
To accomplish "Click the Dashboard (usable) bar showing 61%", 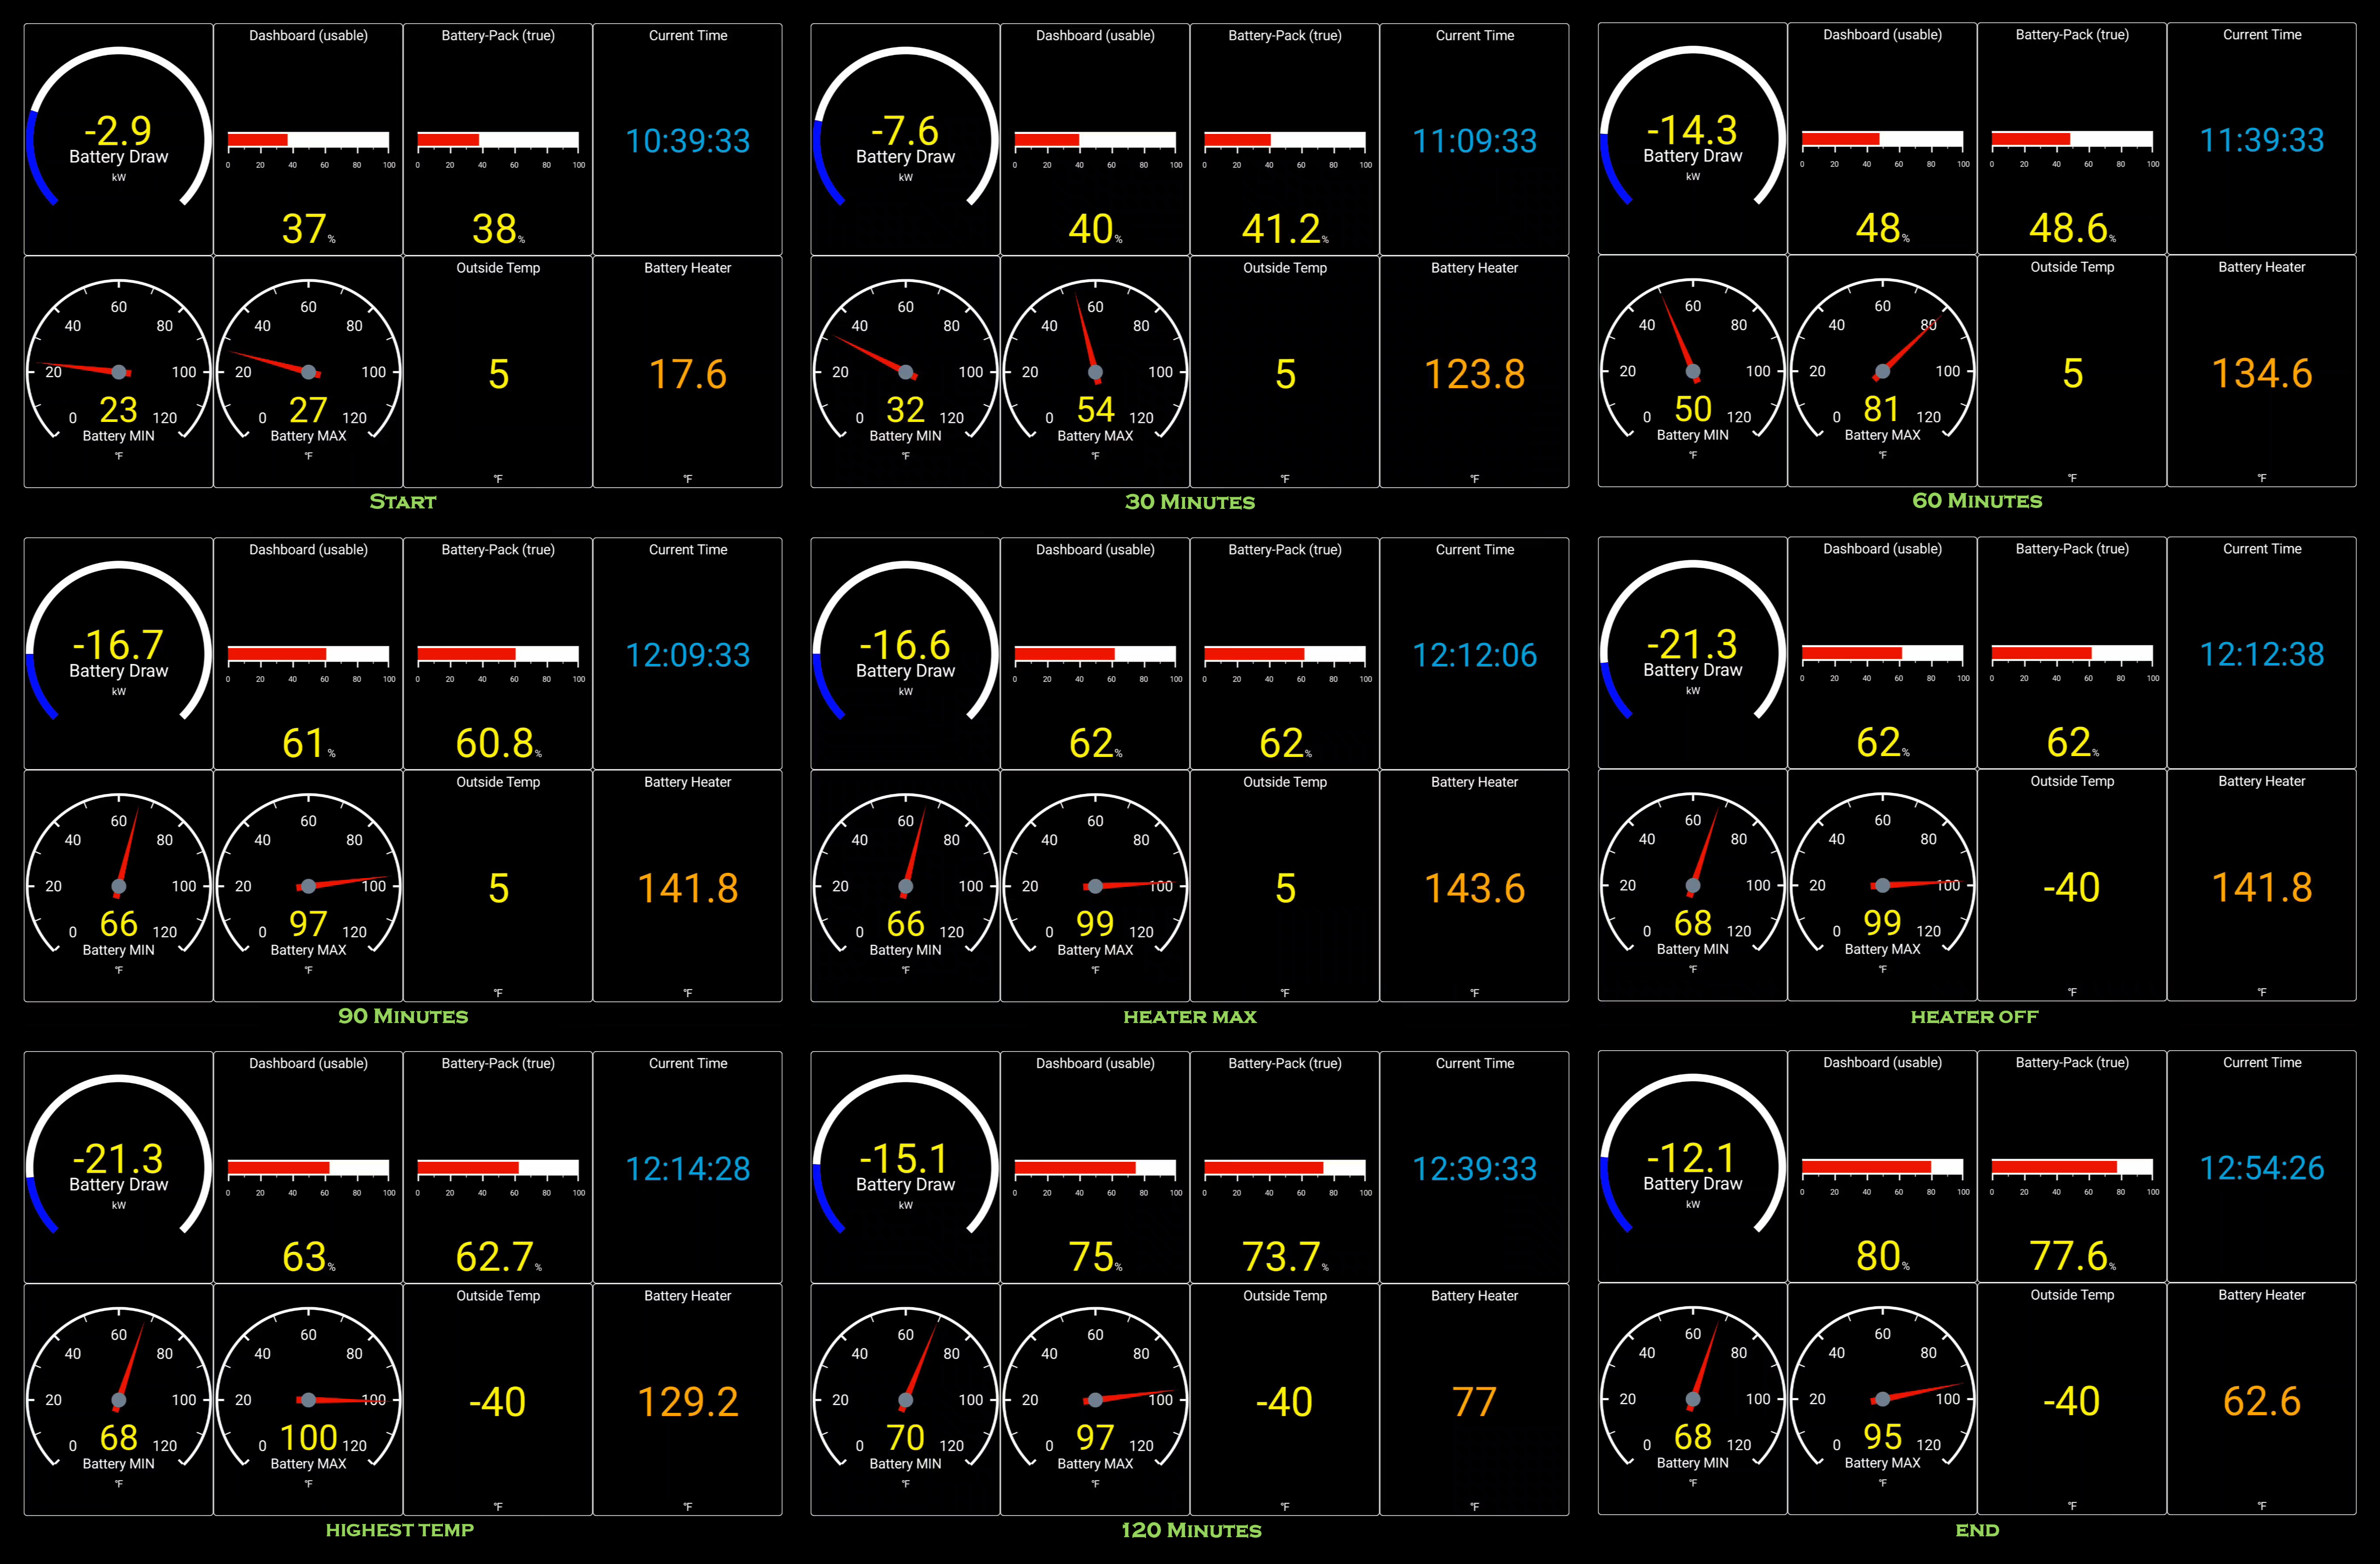I will [x=308, y=654].
